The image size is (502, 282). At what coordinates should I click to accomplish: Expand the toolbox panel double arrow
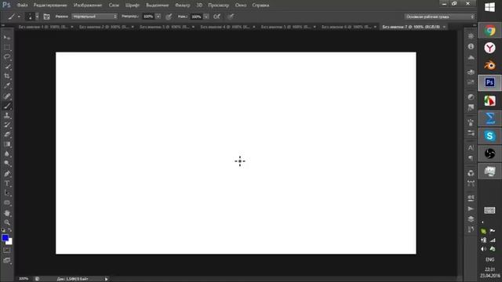pos(3,25)
